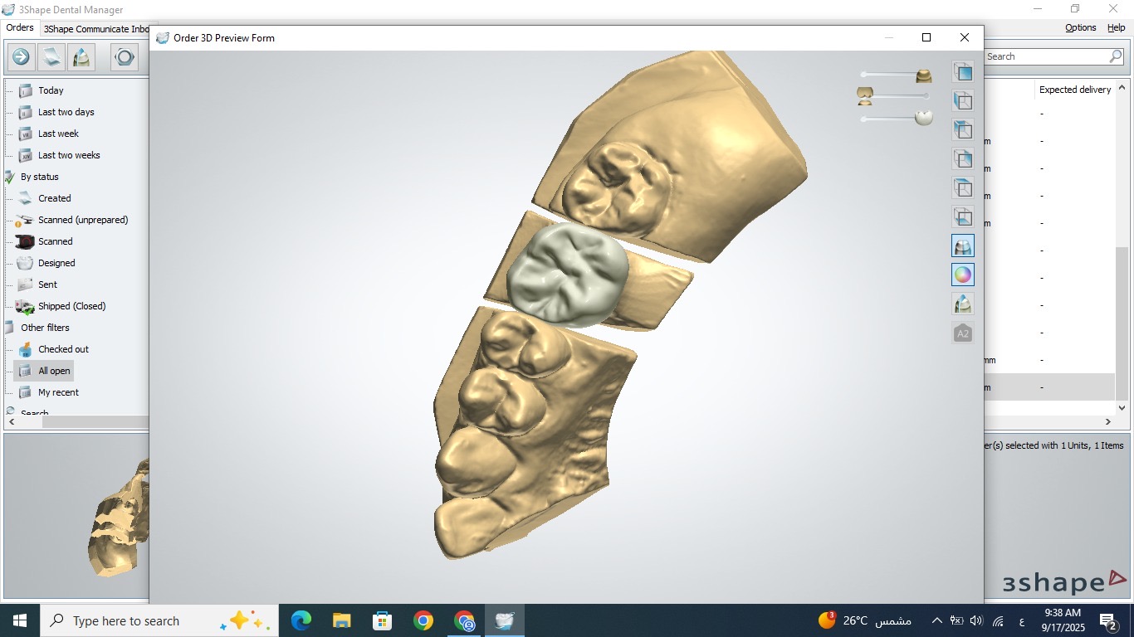This screenshot has width=1134, height=637.
Task: Click the Expected delivery column header
Action: (1074, 90)
